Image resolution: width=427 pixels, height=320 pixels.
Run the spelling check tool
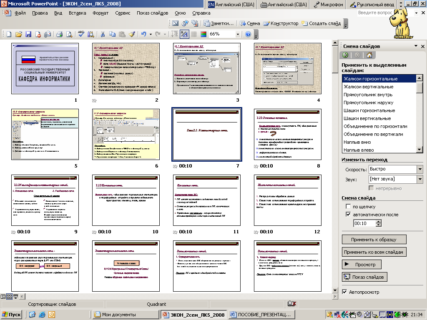[81, 34]
